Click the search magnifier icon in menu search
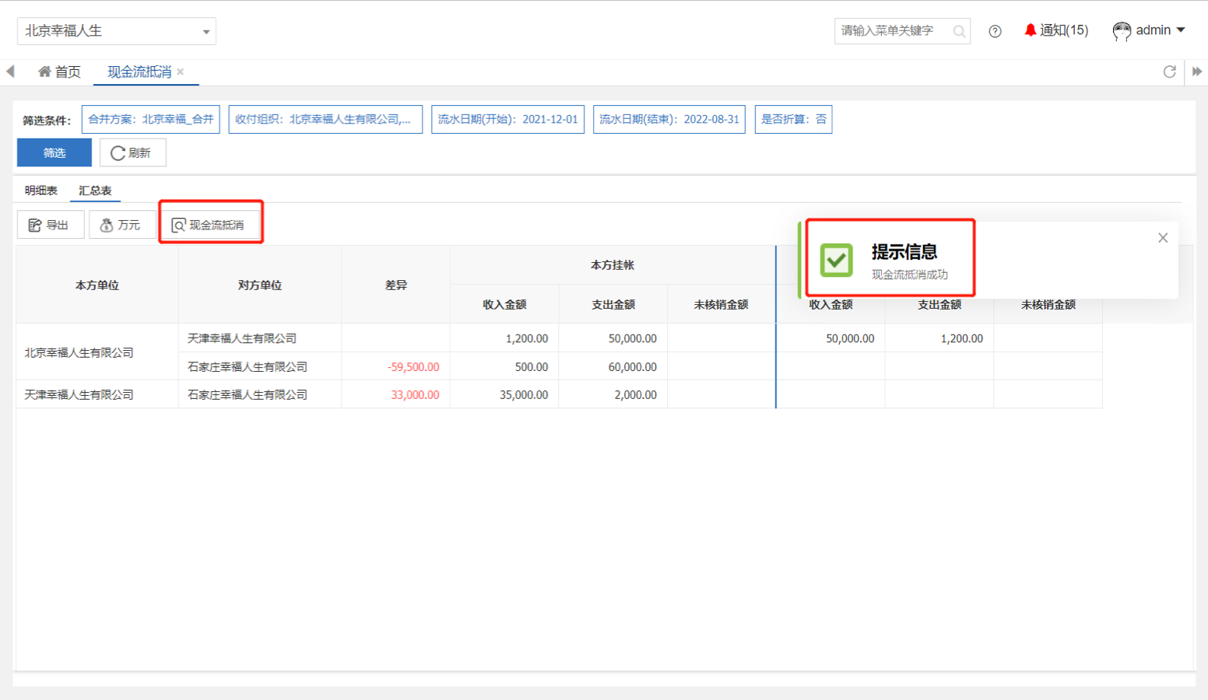The width and height of the screenshot is (1208, 700). click(959, 31)
